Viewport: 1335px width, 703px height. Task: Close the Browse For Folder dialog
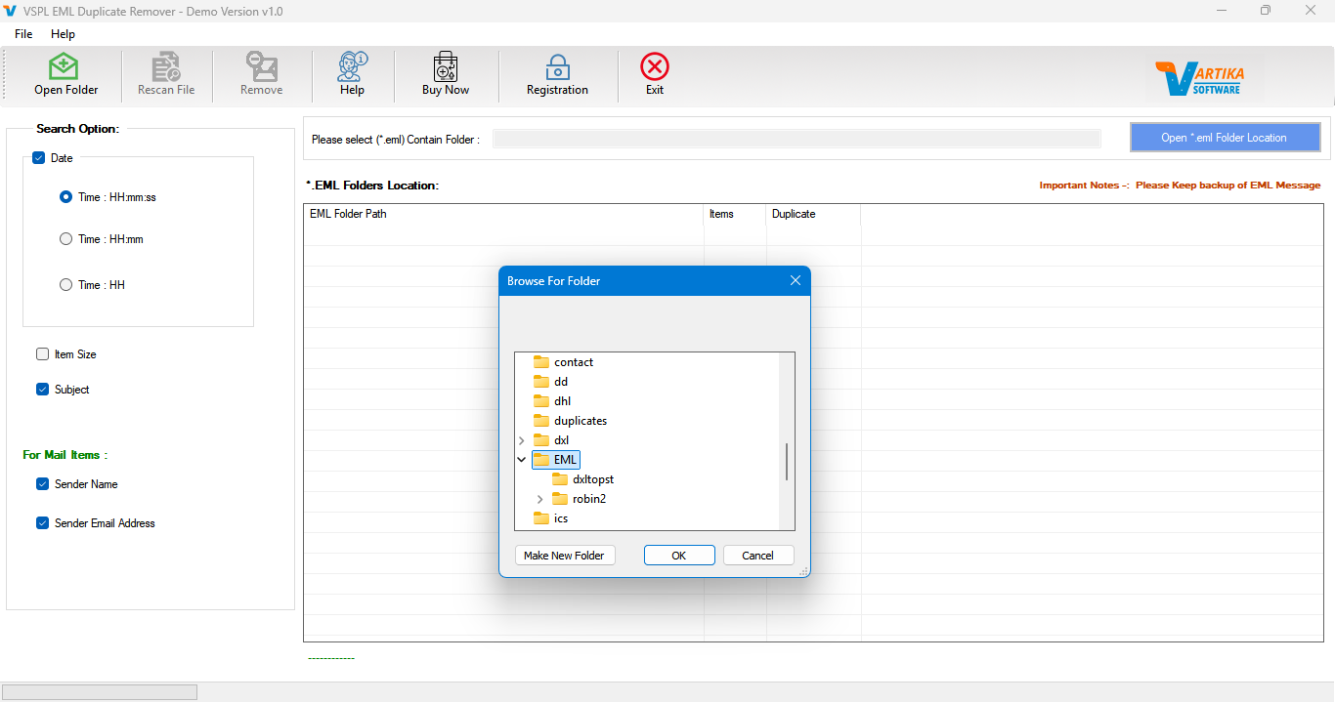pos(795,281)
